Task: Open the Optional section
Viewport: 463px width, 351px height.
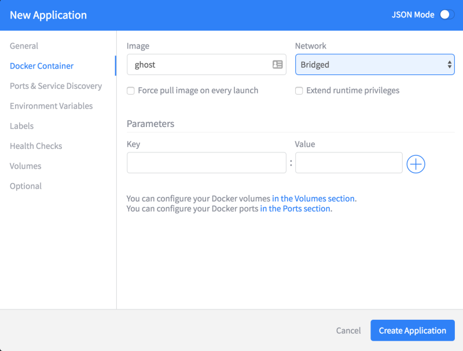Action: coord(25,186)
